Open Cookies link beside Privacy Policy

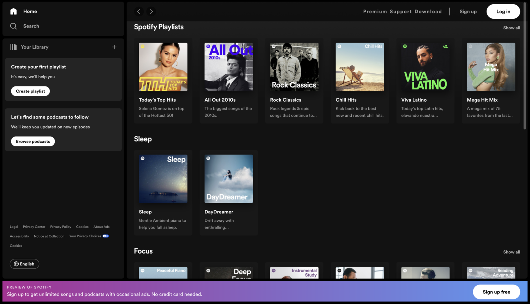82,227
